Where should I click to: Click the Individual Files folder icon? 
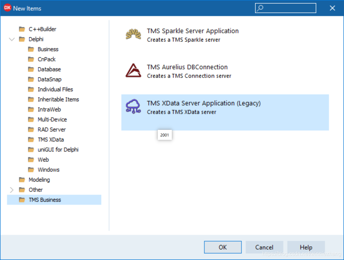(x=31, y=89)
